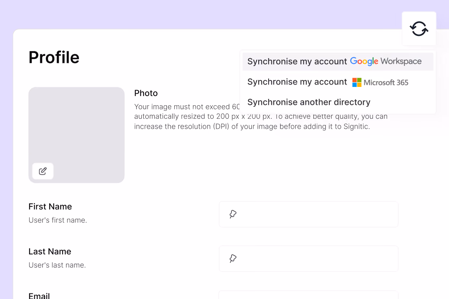Click the Photo label
This screenshot has width=449, height=299.
146,93
